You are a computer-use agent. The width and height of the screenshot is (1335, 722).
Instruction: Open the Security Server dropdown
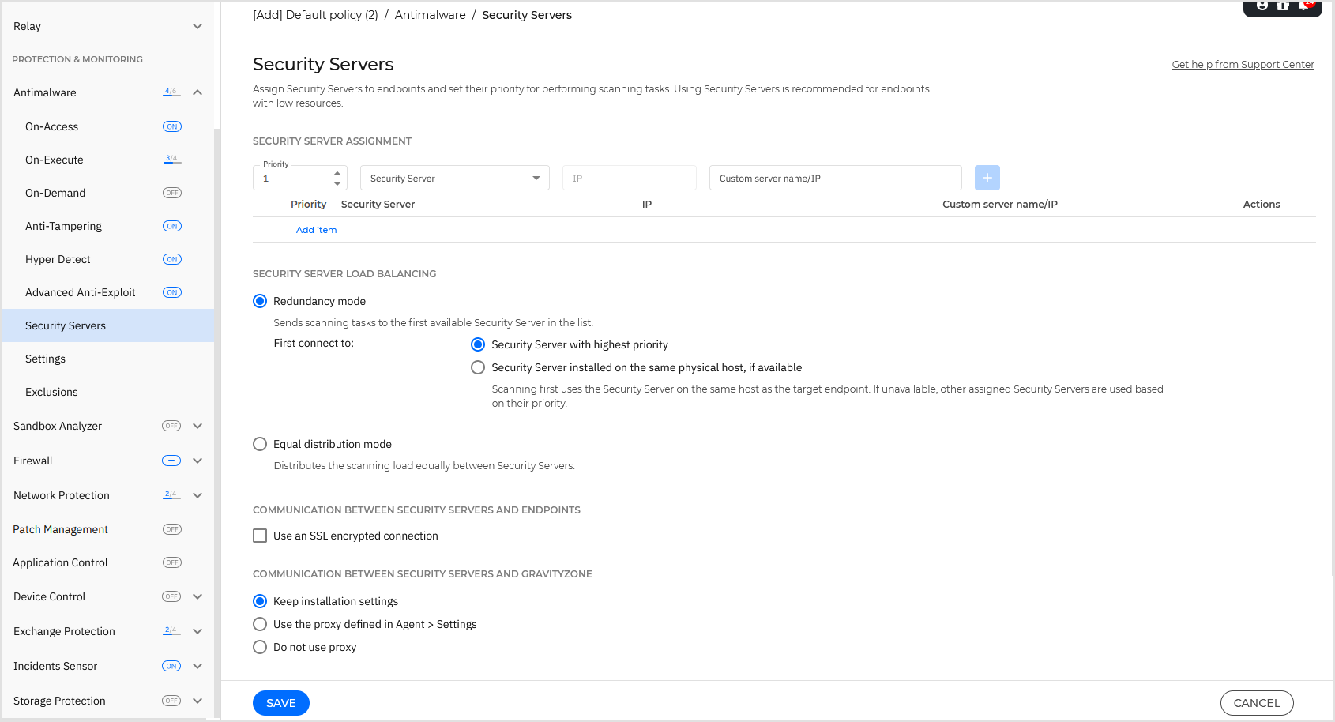point(454,178)
